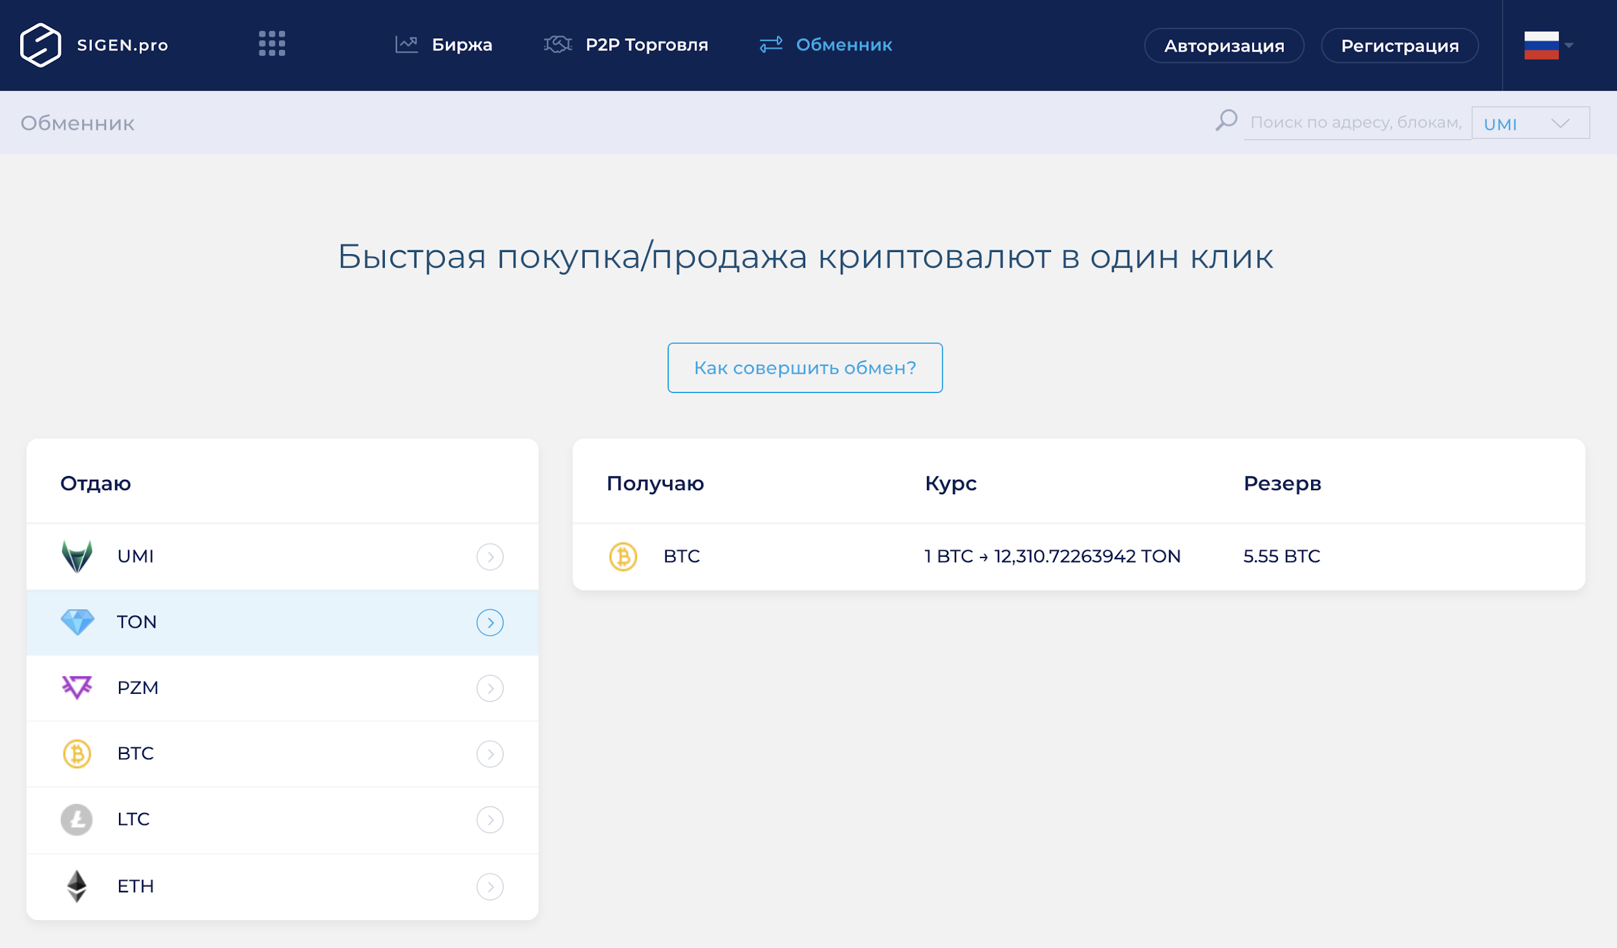Screen dimensions: 1617x948
Task: Click the UMI coin icon
Action: click(77, 556)
